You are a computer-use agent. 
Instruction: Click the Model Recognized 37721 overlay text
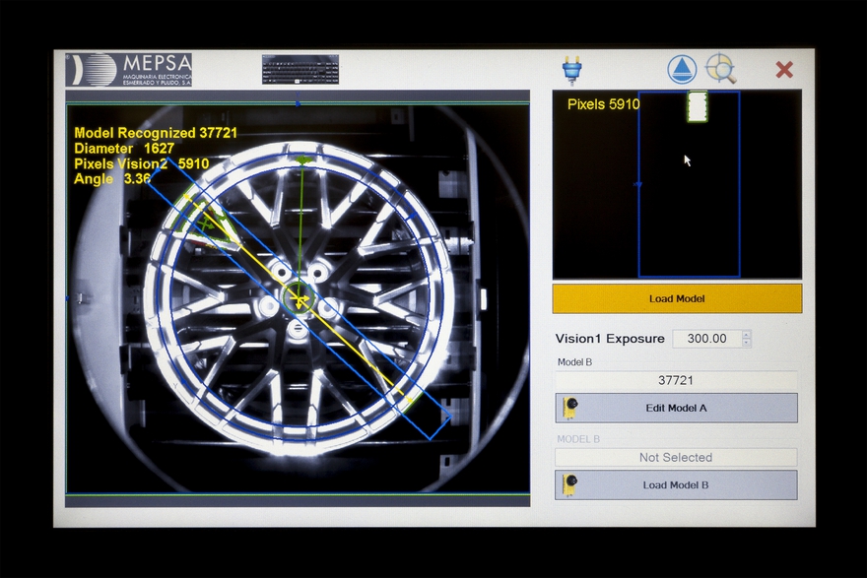156,133
